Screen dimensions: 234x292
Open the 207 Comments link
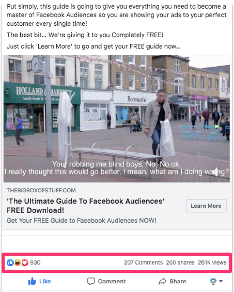coord(143,263)
